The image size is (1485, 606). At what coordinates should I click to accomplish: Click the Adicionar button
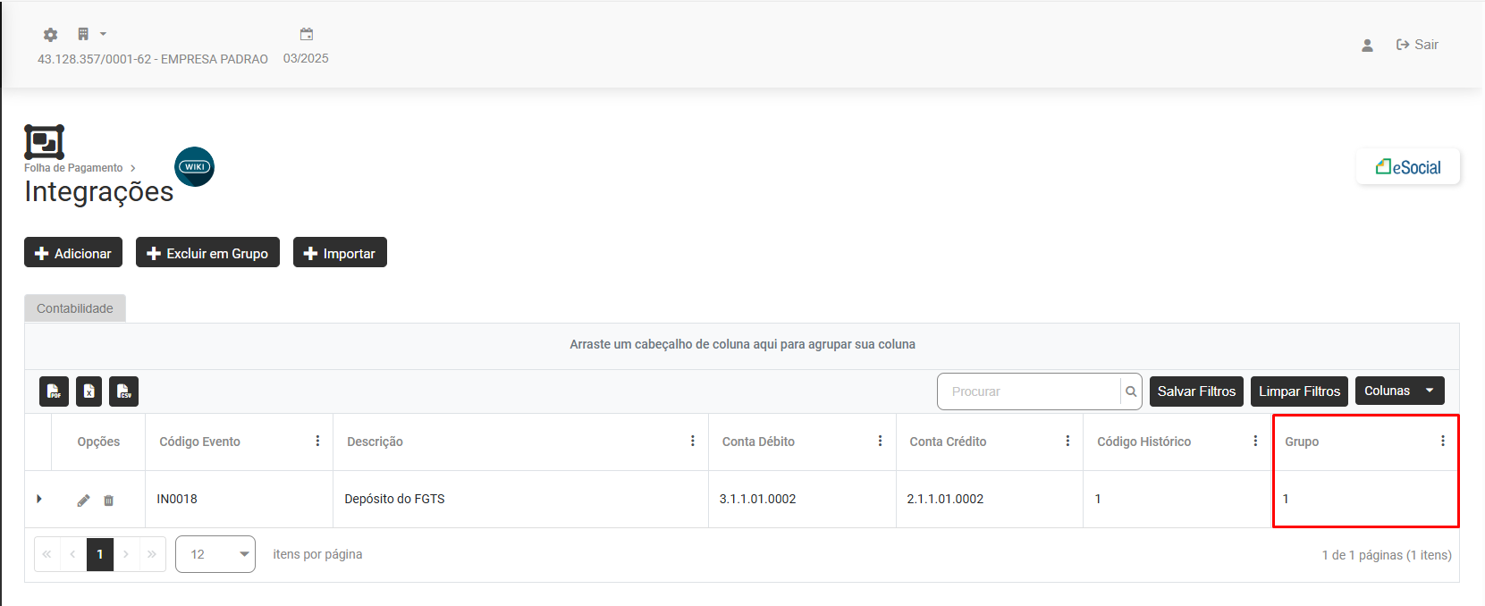(73, 253)
